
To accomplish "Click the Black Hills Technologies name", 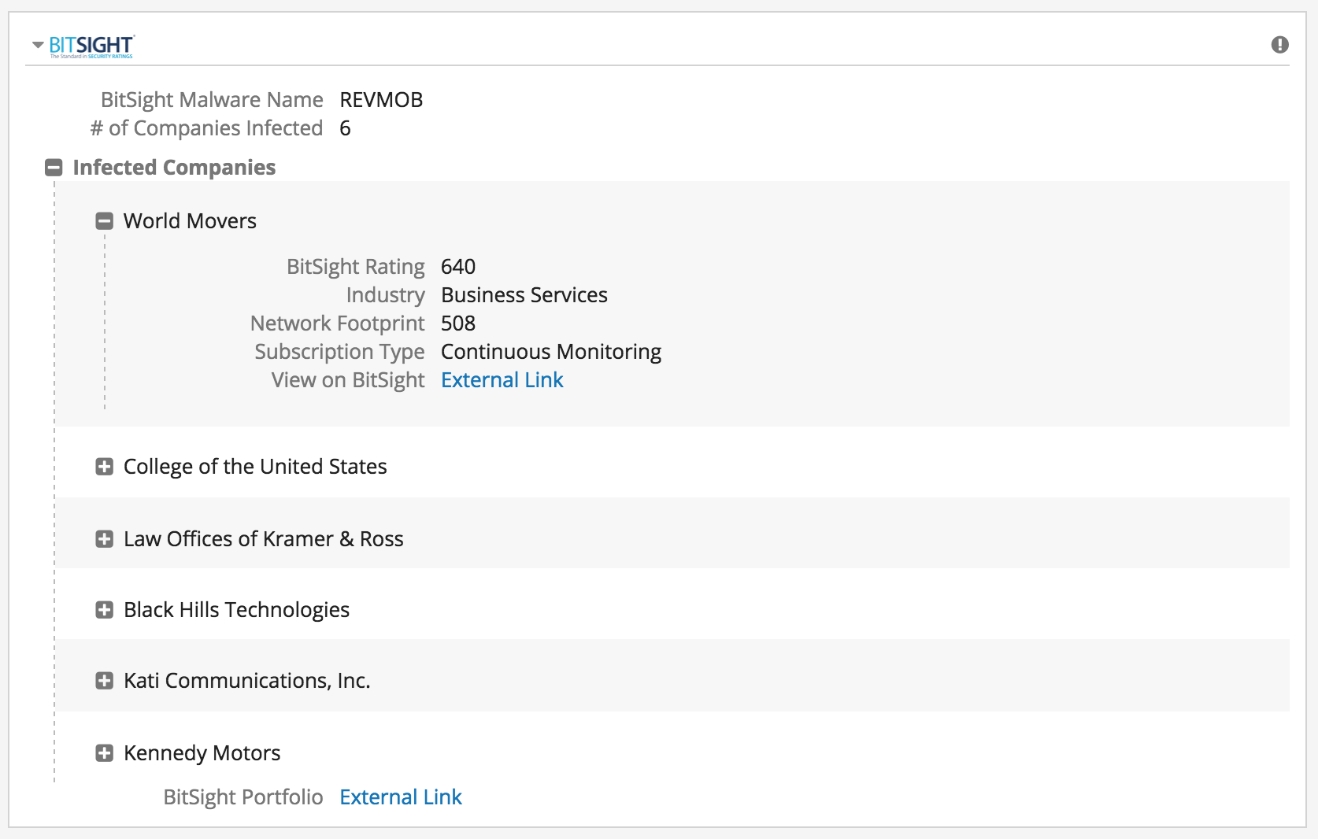I will click(236, 610).
